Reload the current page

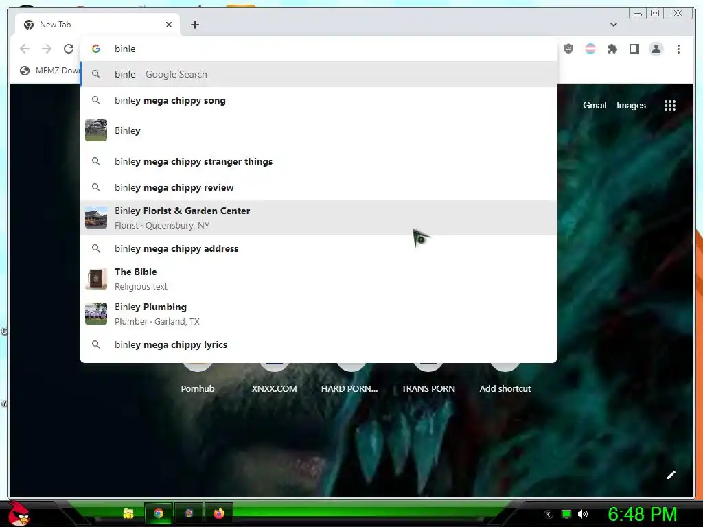click(x=68, y=49)
